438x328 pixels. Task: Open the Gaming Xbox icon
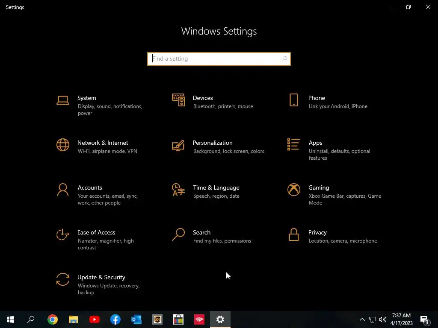tap(293, 190)
